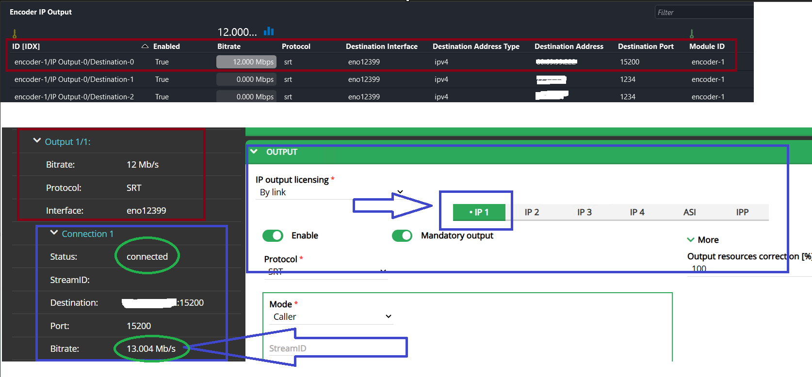Click the Encoder IP Output title
The image size is (812, 377).
click(x=41, y=12)
